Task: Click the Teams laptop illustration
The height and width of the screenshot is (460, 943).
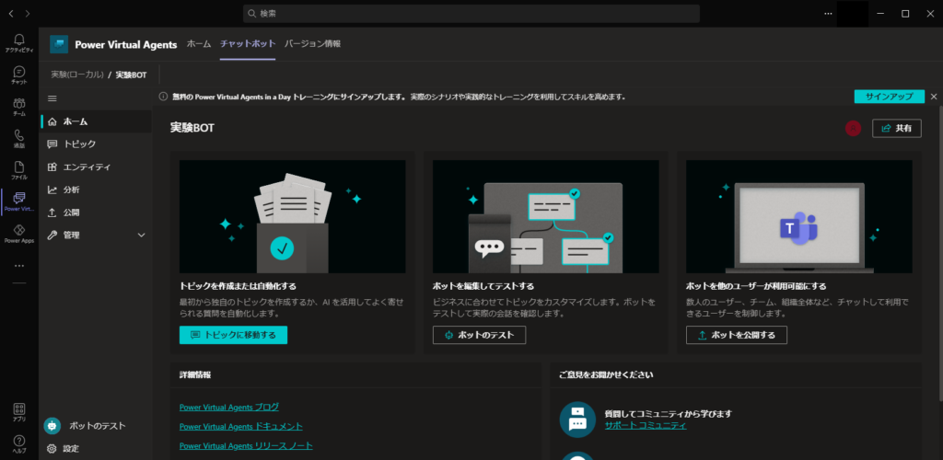Action: 798,217
